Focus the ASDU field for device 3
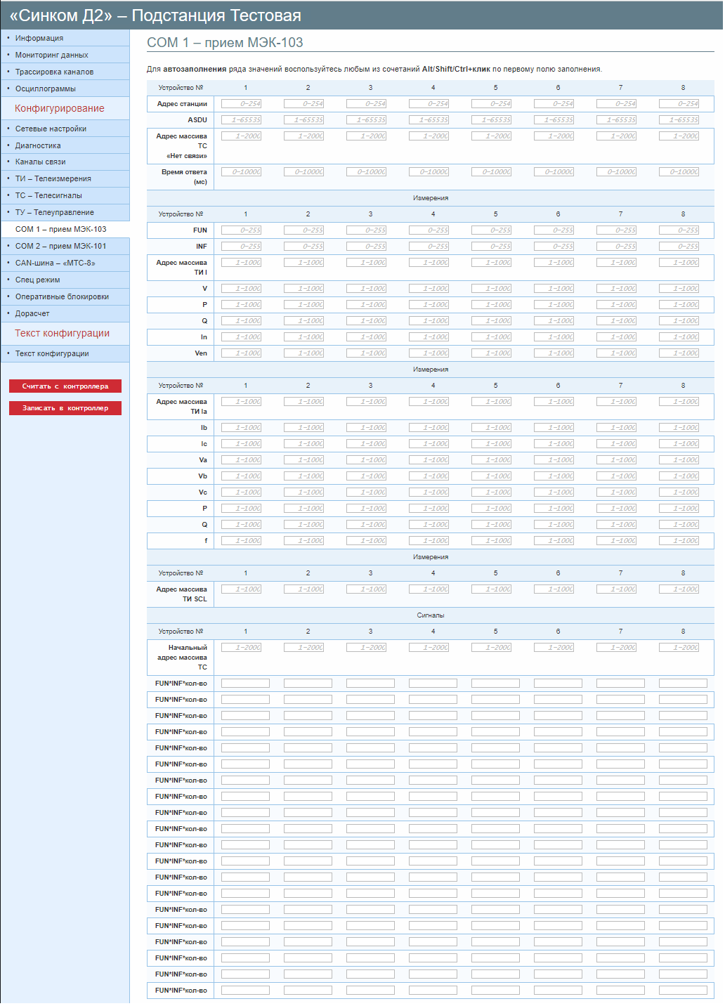This screenshot has width=725, height=1006. 370,120
